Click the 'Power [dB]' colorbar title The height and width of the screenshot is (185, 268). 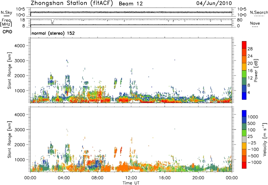click(x=256, y=70)
